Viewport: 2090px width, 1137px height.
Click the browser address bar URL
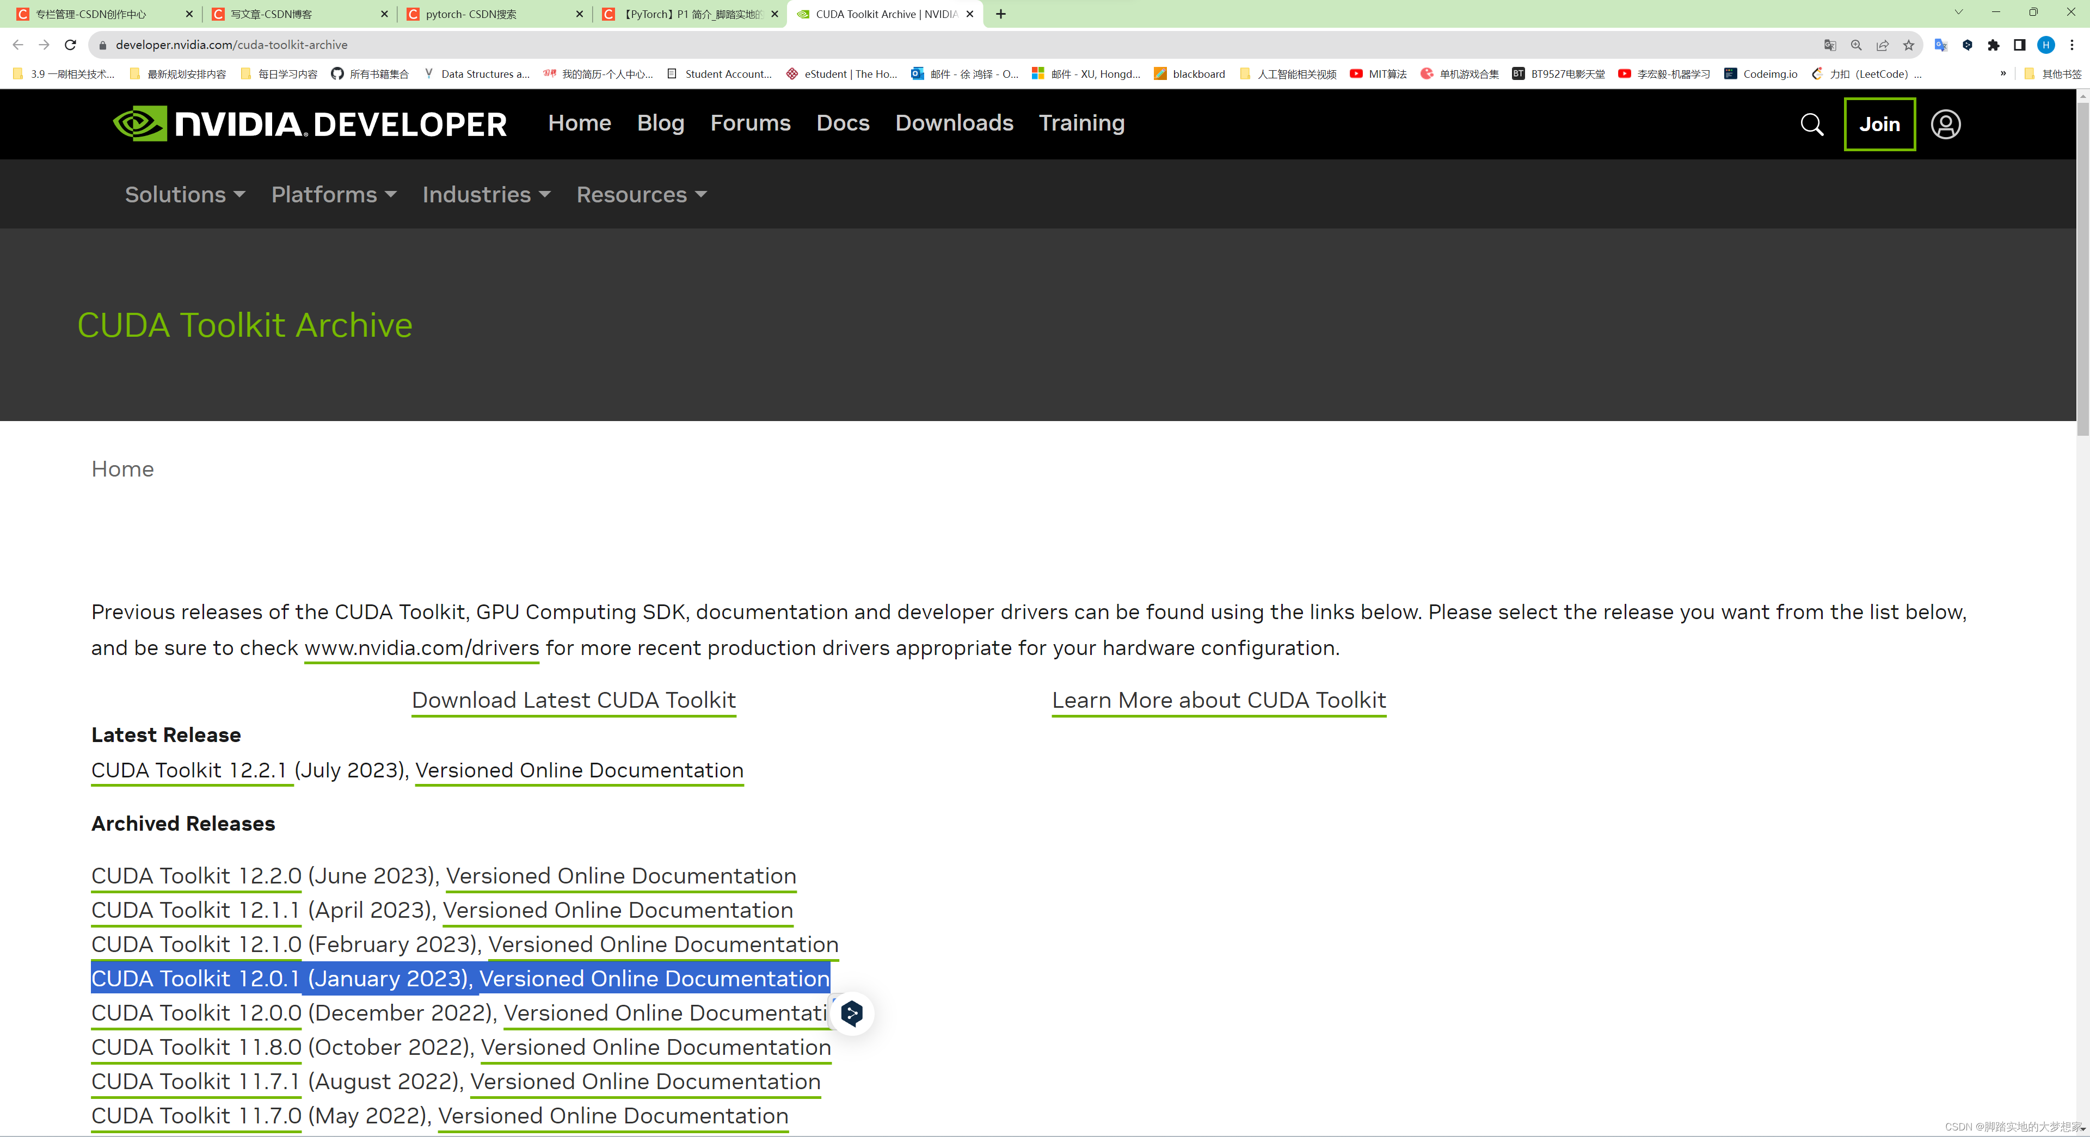(x=231, y=45)
